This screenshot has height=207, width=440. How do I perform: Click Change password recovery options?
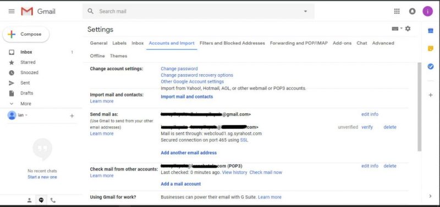[197, 75]
